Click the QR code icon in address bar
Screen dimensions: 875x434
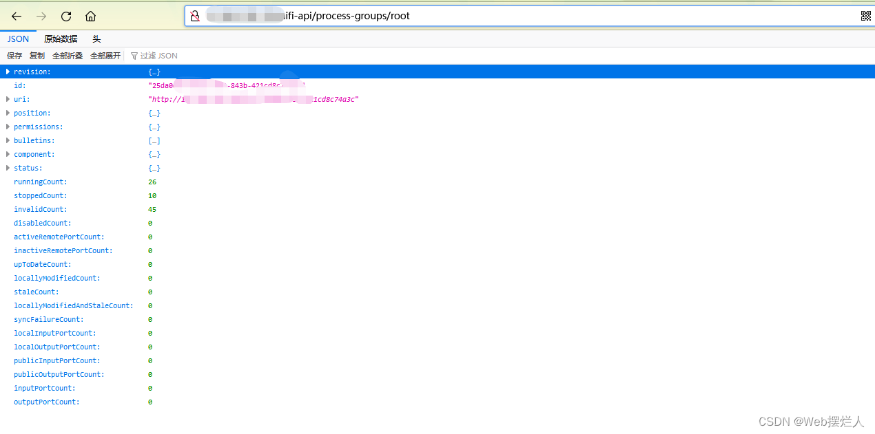(866, 15)
